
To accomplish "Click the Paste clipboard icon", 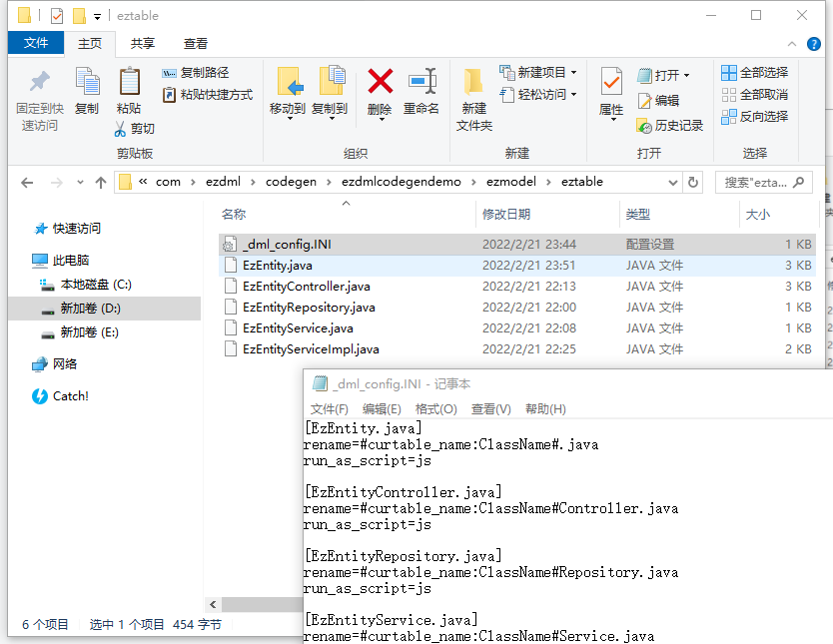I will [x=129, y=81].
